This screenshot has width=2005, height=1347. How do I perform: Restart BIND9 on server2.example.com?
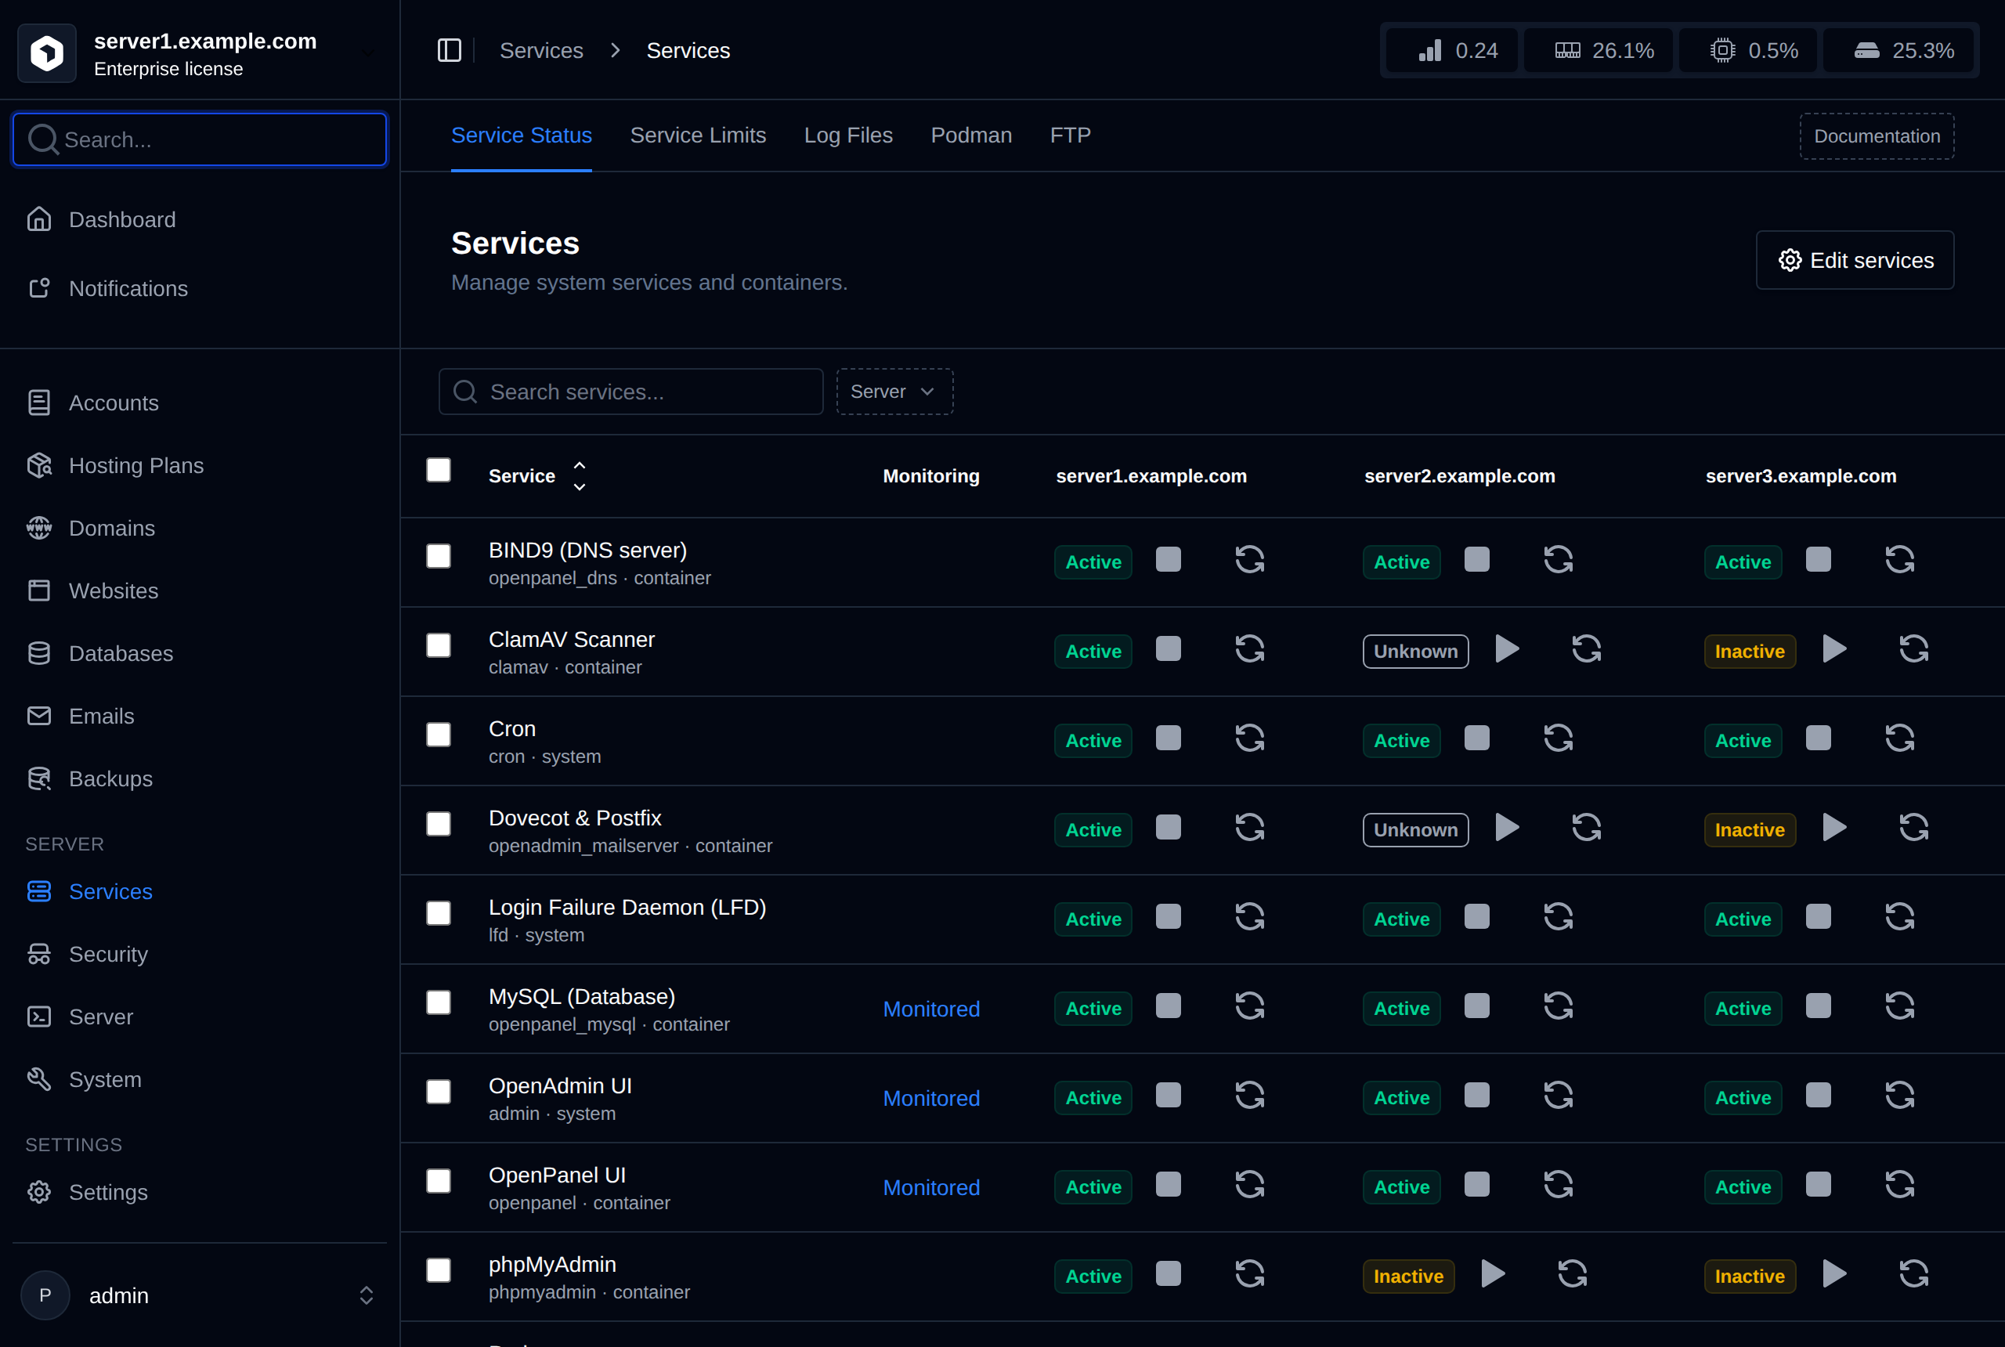[1559, 559]
